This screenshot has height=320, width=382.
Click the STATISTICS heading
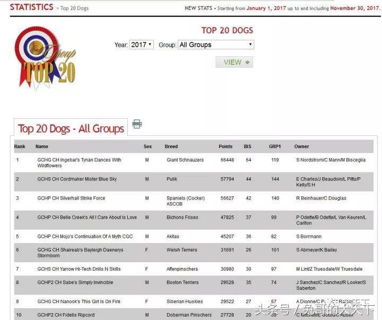click(x=31, y=7)
